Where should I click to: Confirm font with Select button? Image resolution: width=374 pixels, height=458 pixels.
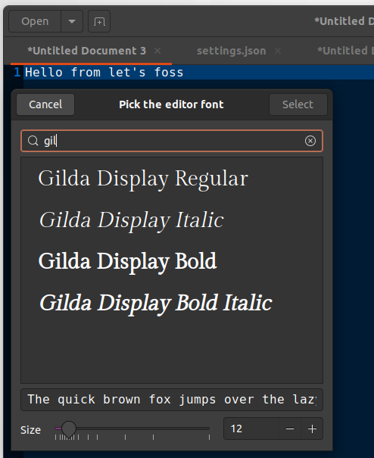(298, 104)
